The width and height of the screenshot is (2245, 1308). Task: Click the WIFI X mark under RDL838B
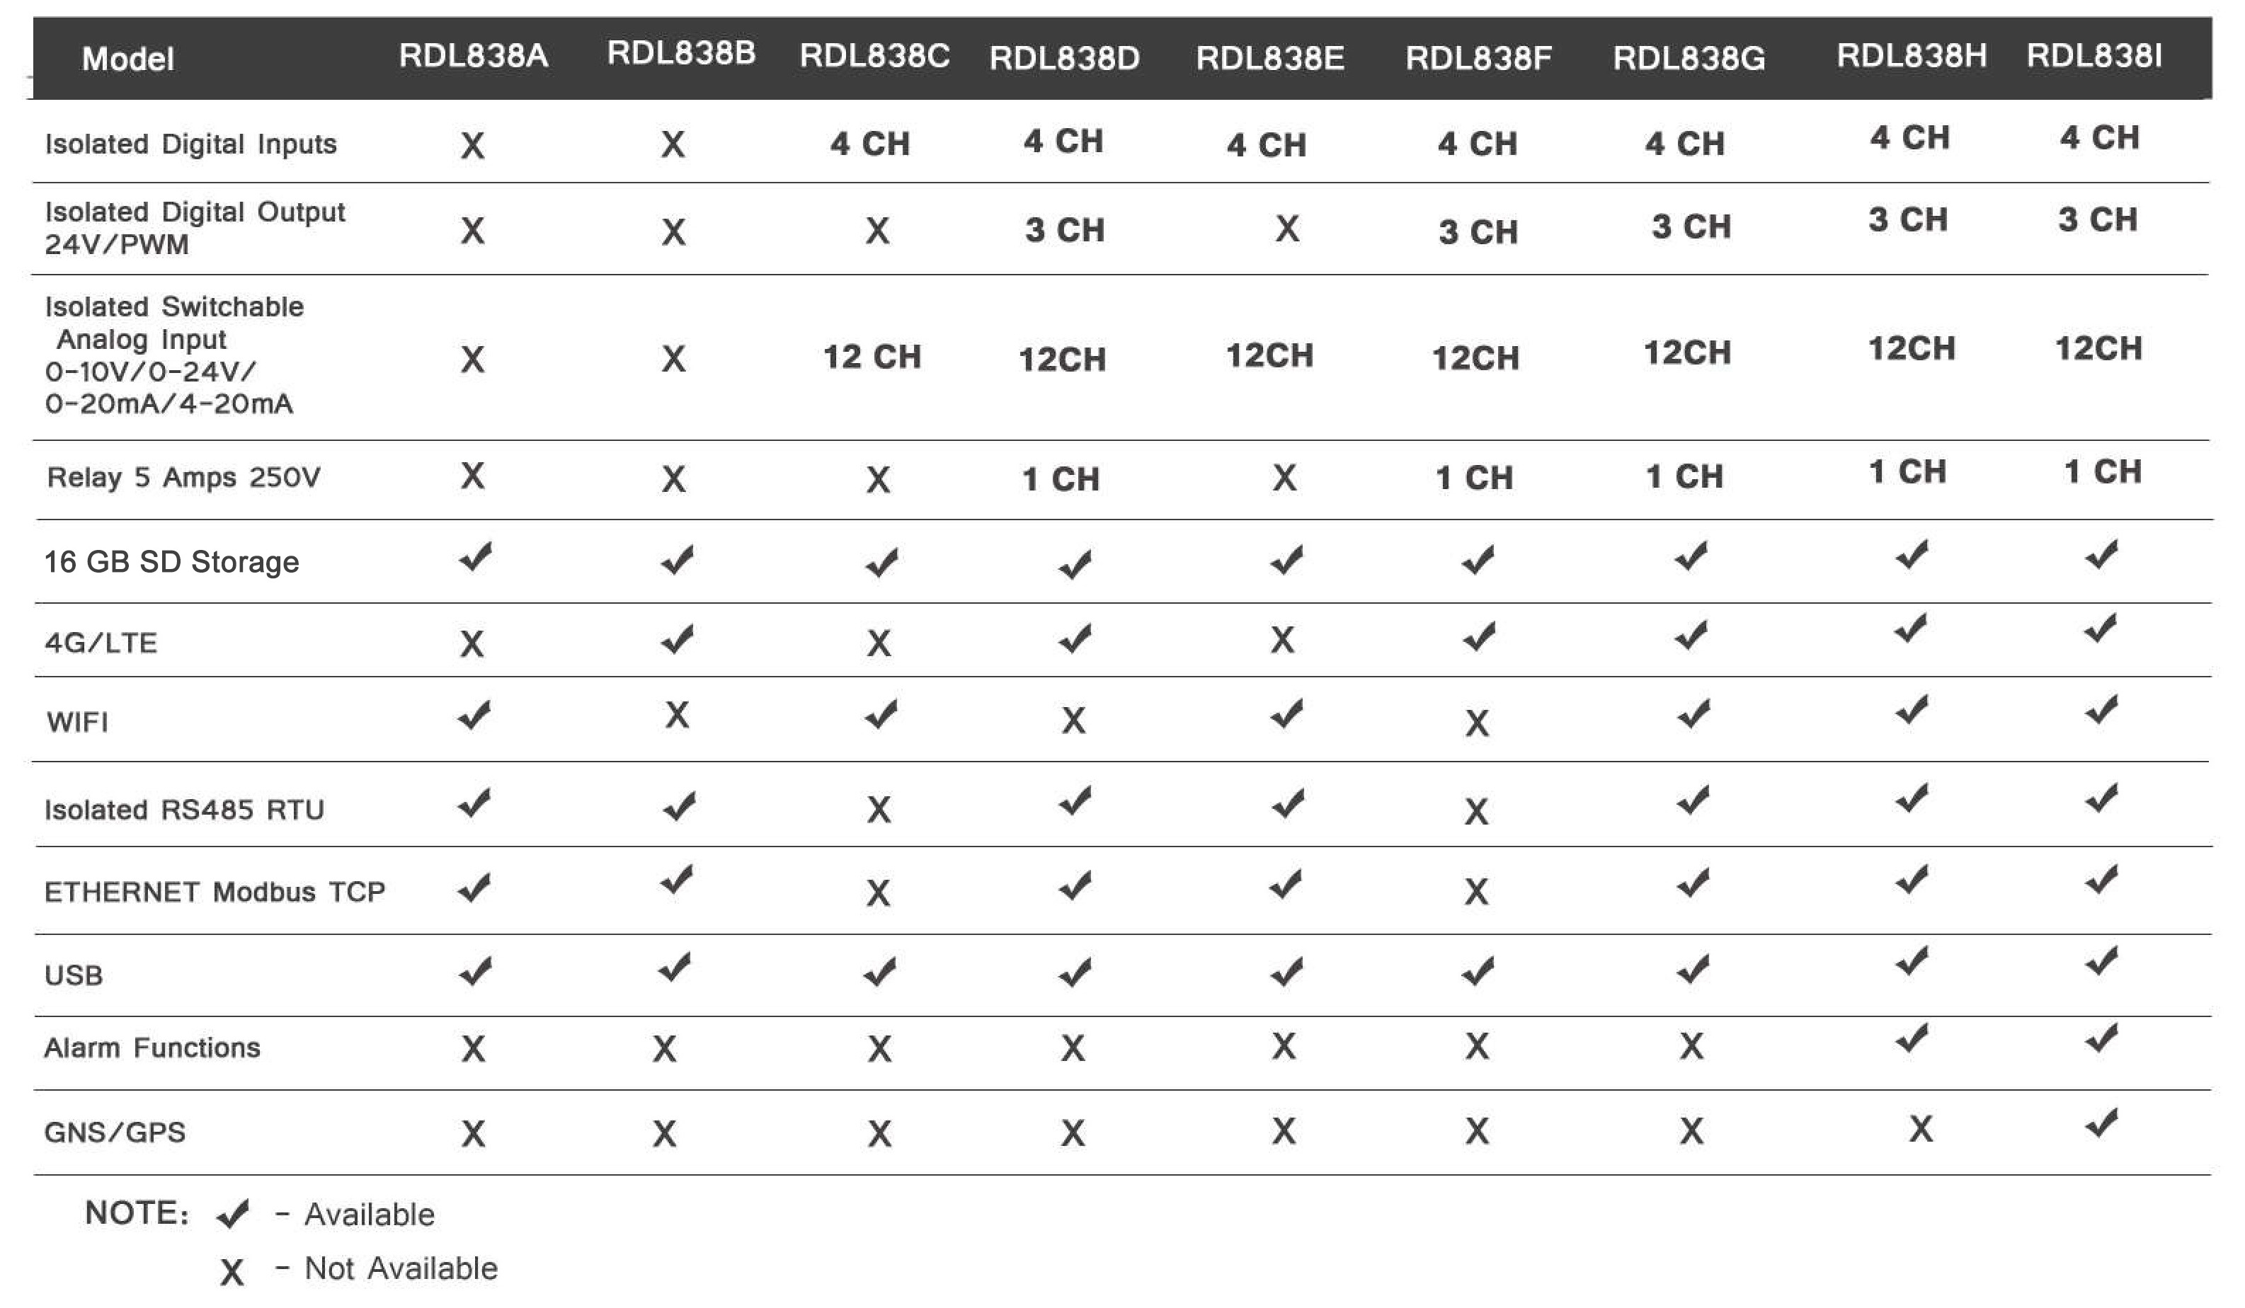pyautogui.click(x=677, y=715)
